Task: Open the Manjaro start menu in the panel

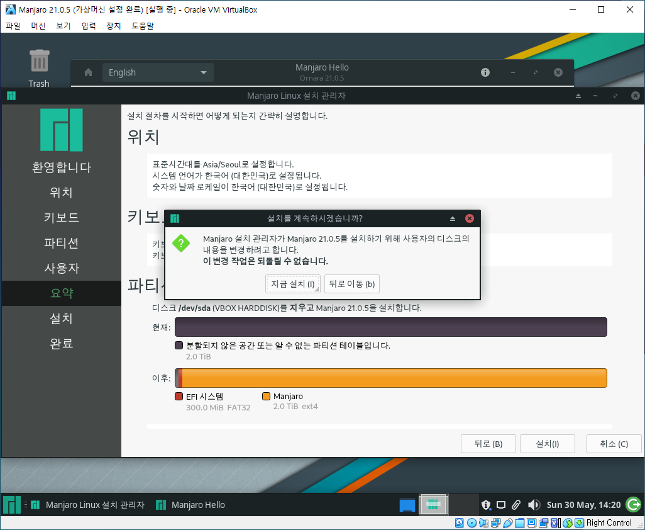Action: coord(12,504)
